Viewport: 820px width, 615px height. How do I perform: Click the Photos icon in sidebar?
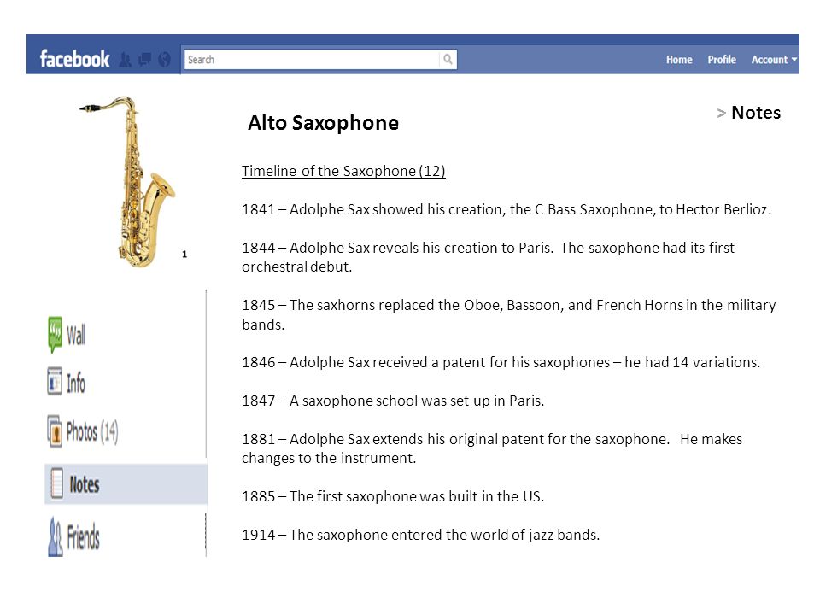click(55, 431)
